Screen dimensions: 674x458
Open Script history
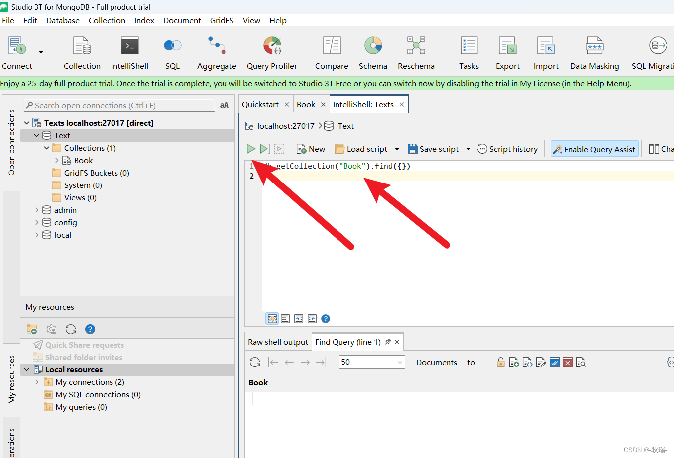[x=508, y=149]
